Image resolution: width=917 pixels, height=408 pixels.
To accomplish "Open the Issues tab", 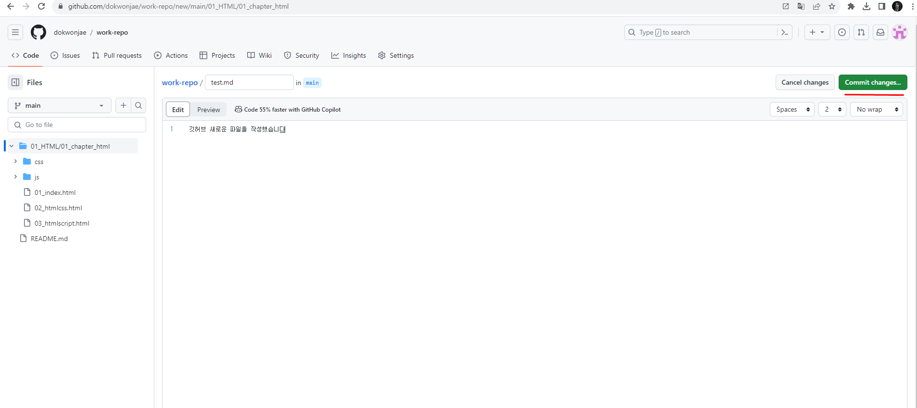I will [65, 55].
